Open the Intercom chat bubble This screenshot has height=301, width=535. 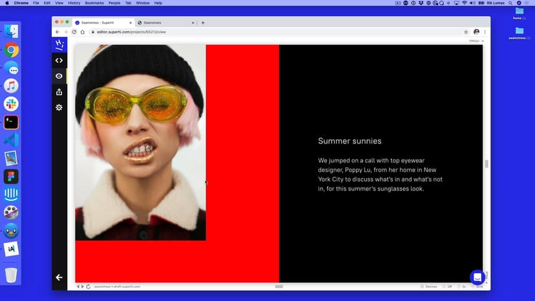click(477, 277)
